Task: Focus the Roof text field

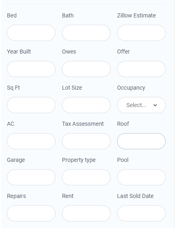Action: click(141, 141)
